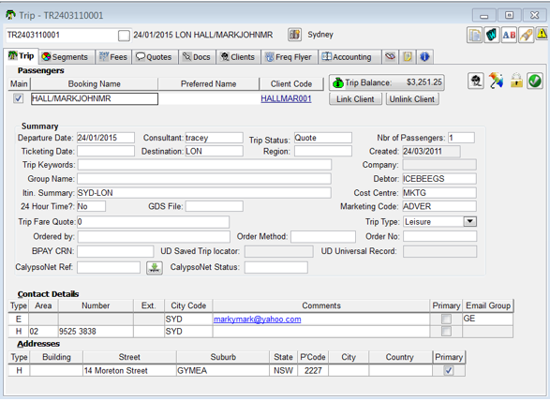Expand the Trip Type dropdown
Screen dimensions: 550x401
click(x=470, y=221)
